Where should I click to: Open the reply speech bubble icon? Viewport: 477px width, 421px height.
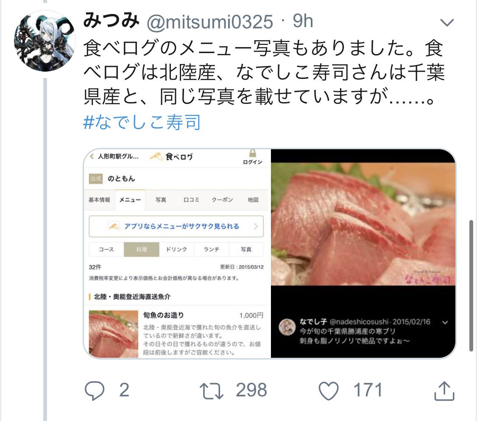tap(94, 390)
